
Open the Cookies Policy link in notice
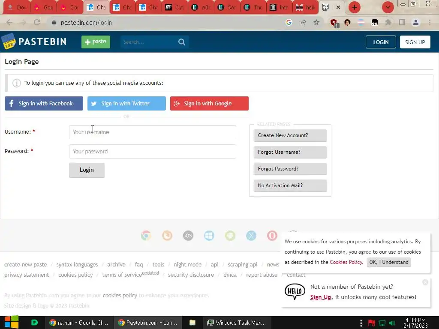(346, 262)
